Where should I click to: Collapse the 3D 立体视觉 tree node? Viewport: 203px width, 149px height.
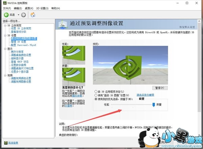click(5, 26)
